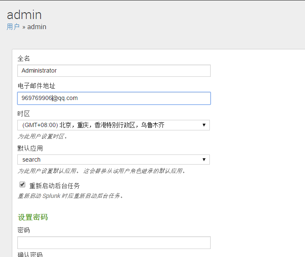
Task: Click the 密码 field label
Action: pos(24,230)
